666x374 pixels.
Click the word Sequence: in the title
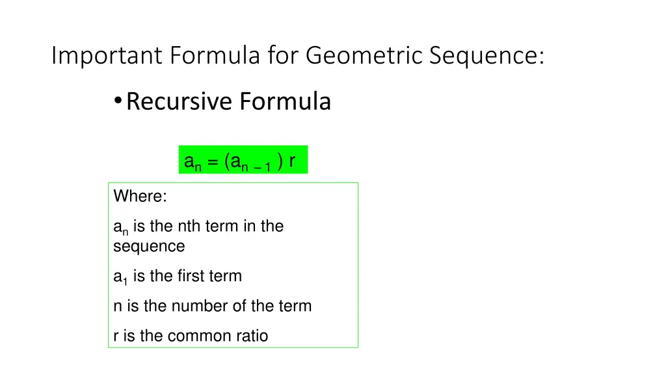[x=486, y=56]
